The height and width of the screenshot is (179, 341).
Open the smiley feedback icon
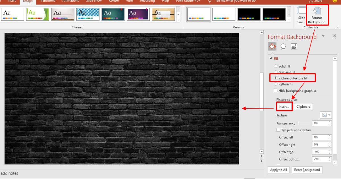click(335, 1)
